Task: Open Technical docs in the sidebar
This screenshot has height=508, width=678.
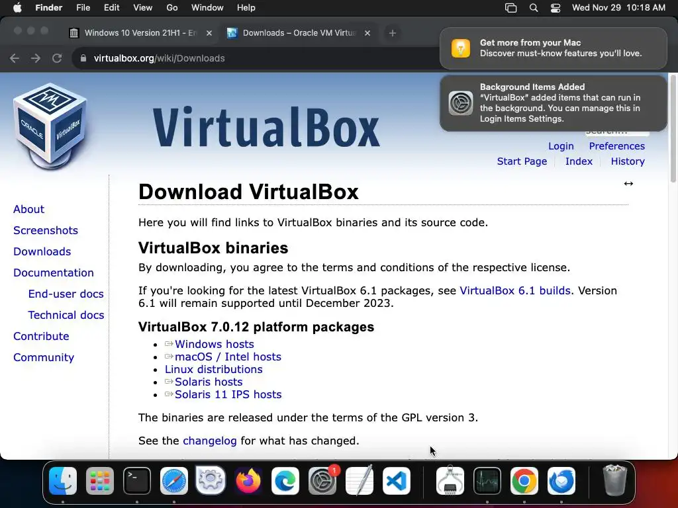Action: pos(66,315)
